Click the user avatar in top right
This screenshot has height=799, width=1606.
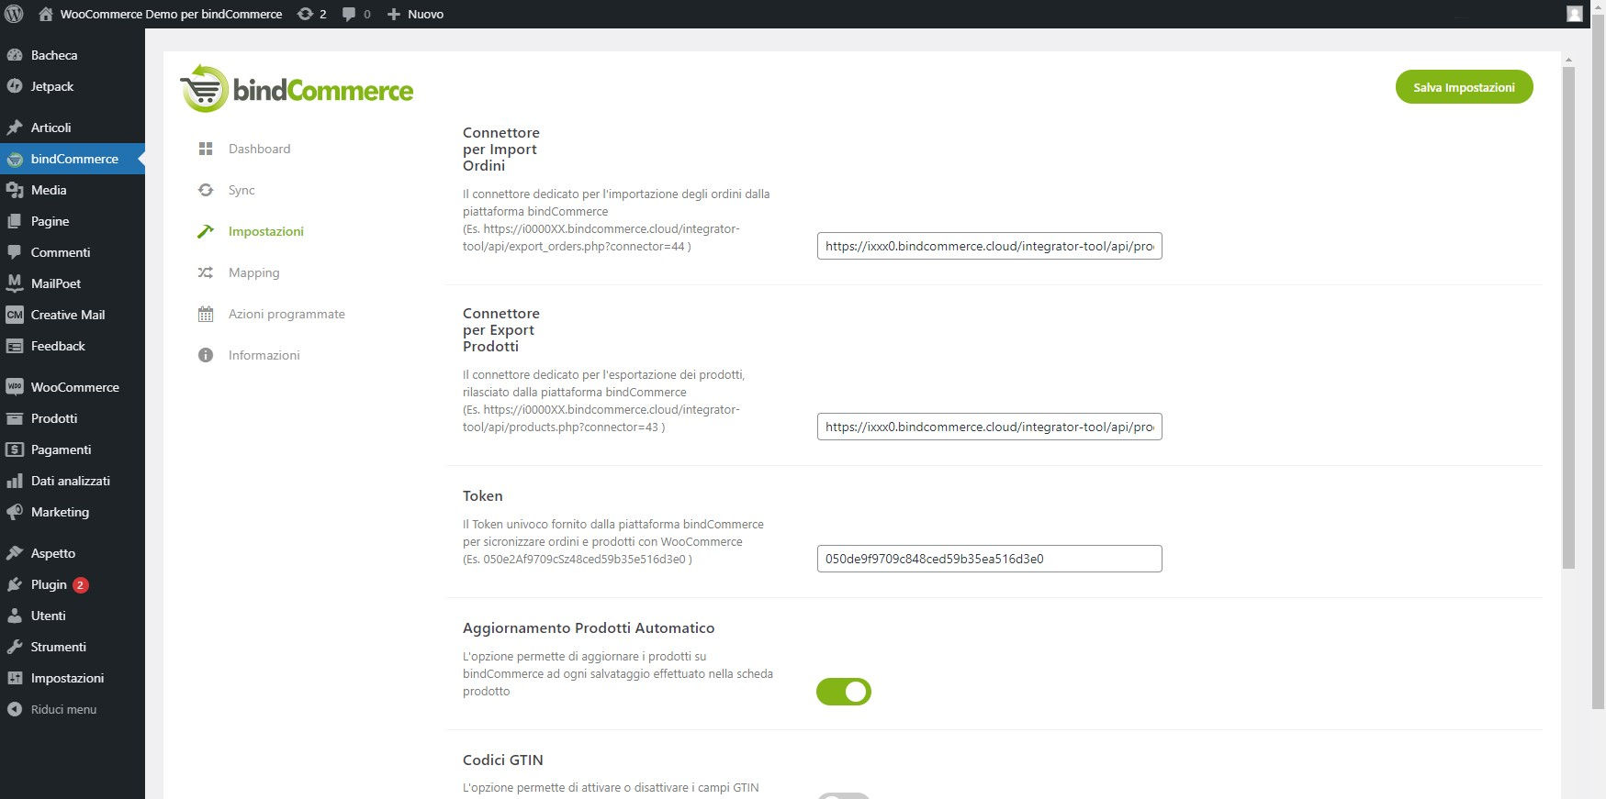point(1574,14)
